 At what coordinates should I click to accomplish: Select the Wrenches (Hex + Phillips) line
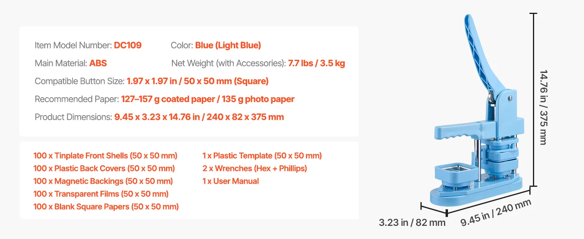(255, 168)
